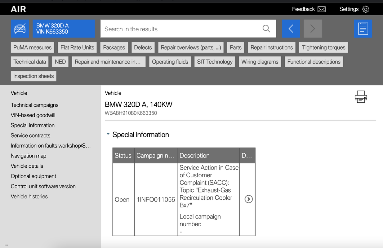
Task: Open Information on faults workshop sidebar item
Action: pyautogui.click(x=51, y=146)
